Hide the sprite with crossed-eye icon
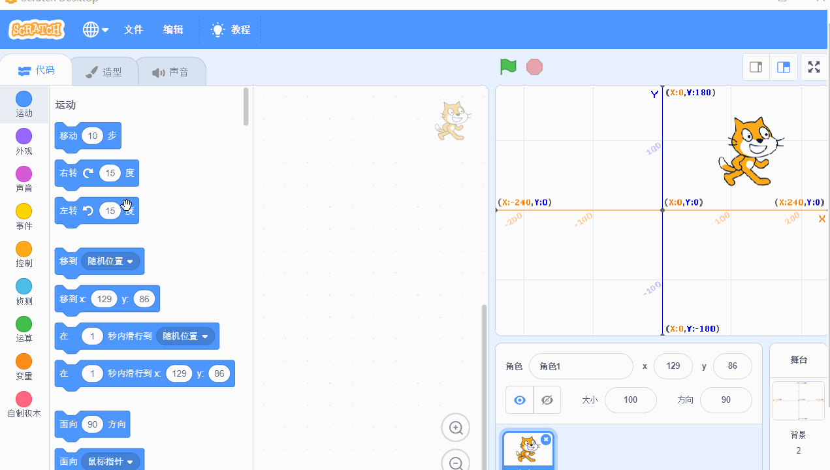Image resolution: width=830 pixels, height=470 pixels. 547,400
